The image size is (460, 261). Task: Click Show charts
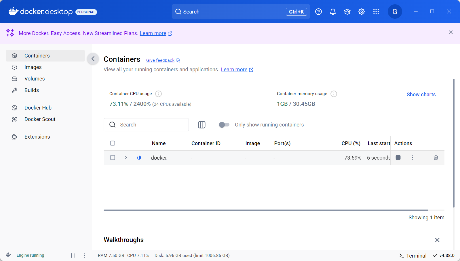click(421, 95)
